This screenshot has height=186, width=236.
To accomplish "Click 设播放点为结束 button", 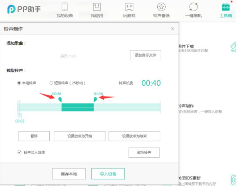I will [x=134, y=136].
